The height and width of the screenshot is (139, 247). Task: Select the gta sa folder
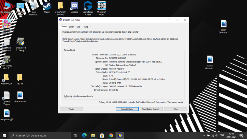(20, 78)
